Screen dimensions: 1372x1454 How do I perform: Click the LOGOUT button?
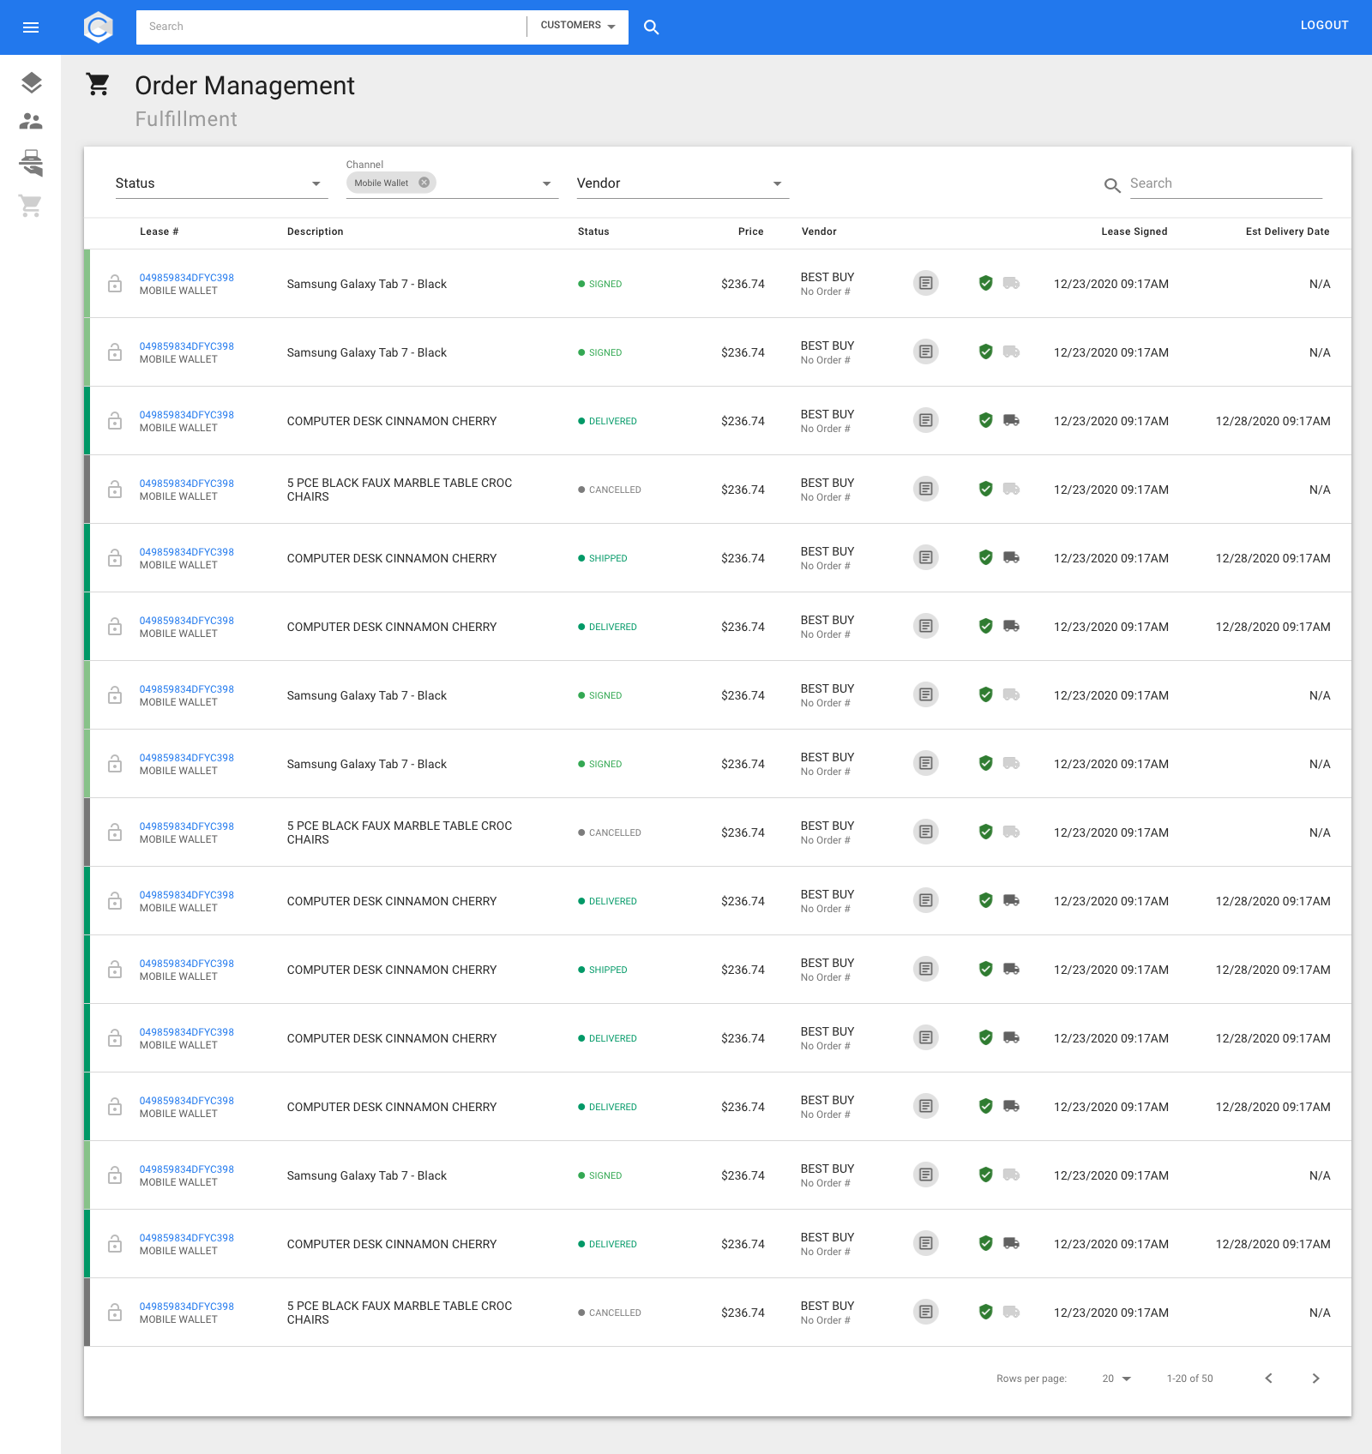1324,25
